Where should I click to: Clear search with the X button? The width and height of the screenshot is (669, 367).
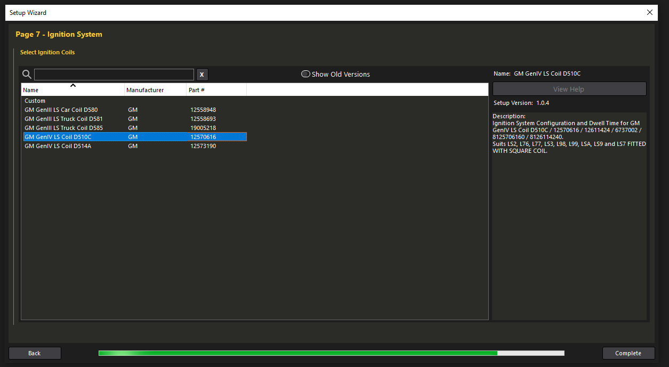[202, 75]
